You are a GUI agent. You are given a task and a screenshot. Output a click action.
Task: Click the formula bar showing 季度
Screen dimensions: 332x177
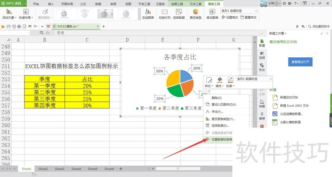point(156,33)
